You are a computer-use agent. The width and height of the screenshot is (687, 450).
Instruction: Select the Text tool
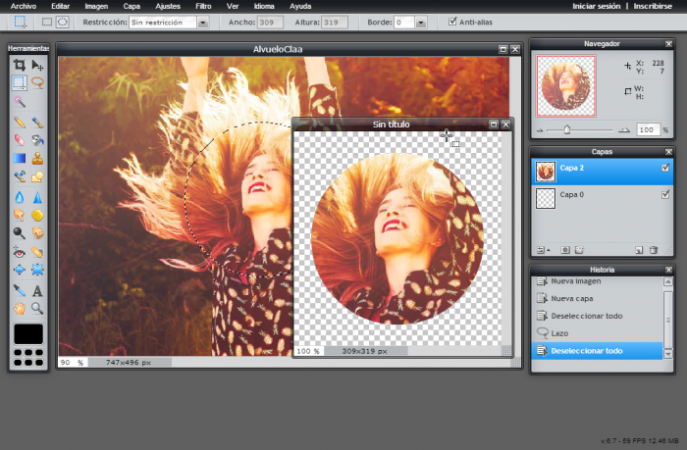pos(37,290)
